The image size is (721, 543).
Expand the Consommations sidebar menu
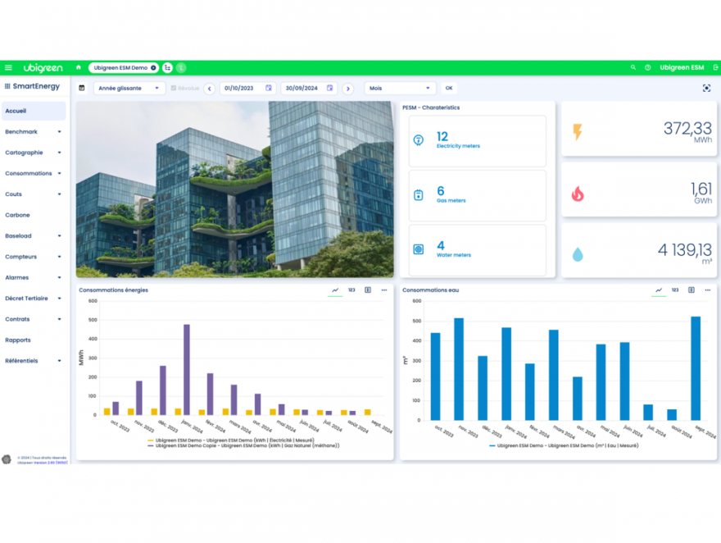pos(33,174)
